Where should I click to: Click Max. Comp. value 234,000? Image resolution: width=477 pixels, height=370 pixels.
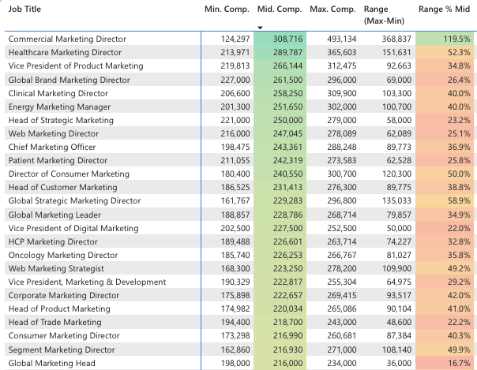tap(342, 363)
